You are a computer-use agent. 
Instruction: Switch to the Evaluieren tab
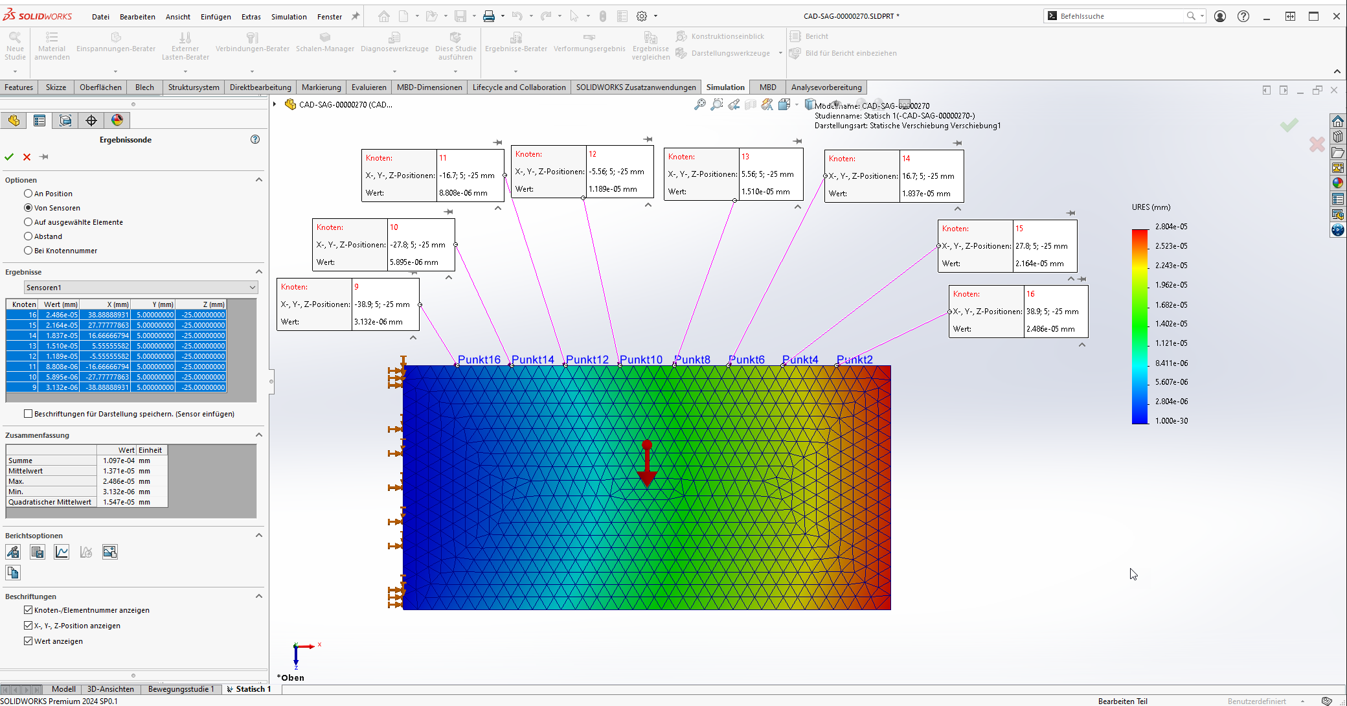click(x=368, y=87)
